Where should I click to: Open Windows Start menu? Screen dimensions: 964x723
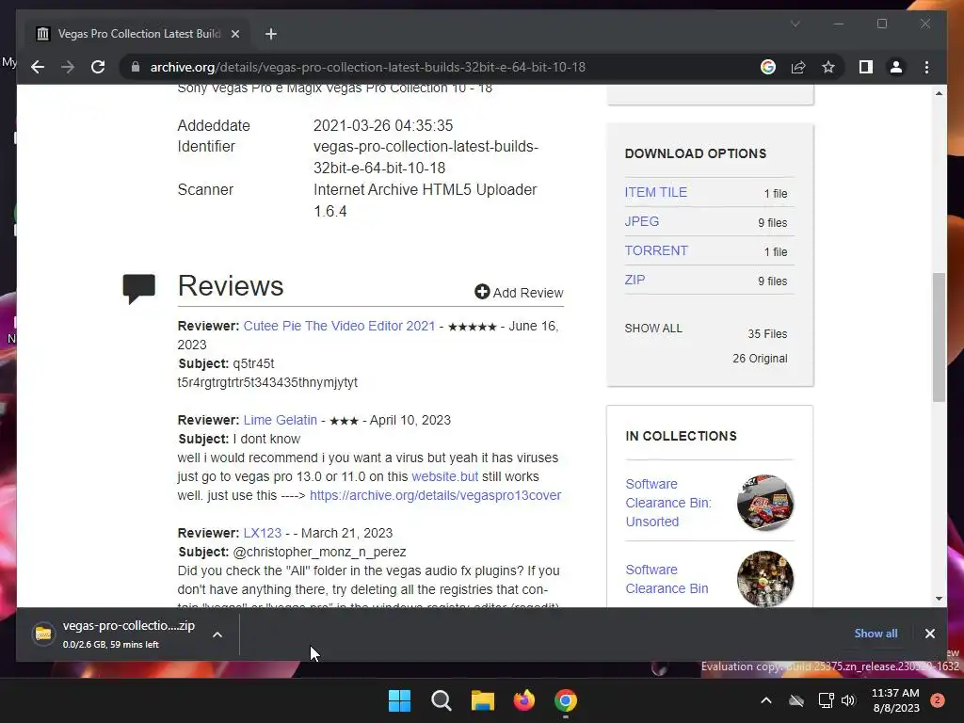[399, 700]
